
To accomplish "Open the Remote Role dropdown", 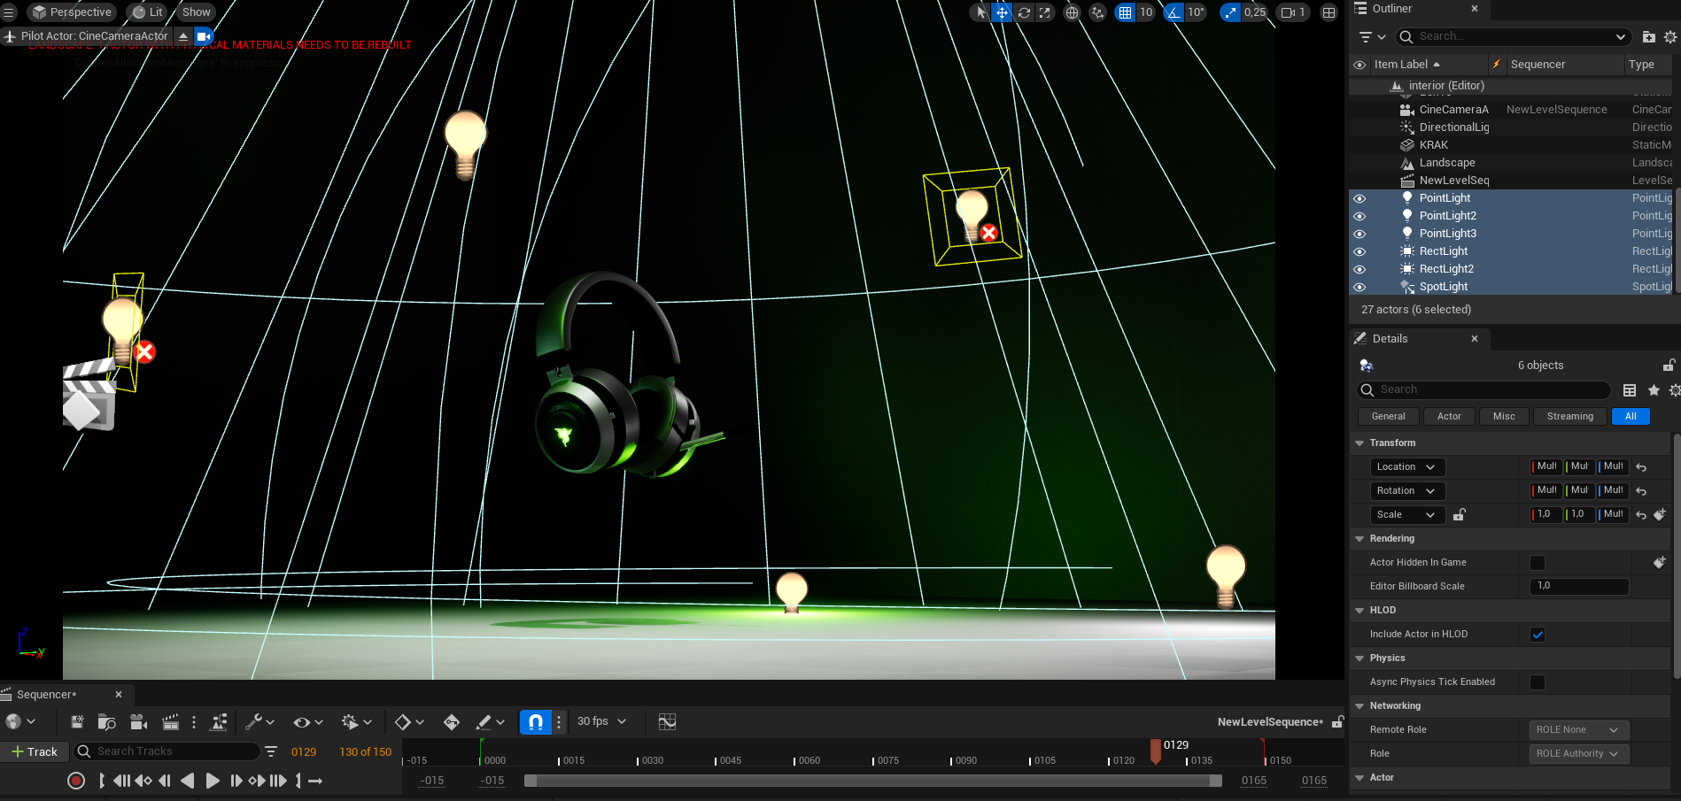I will (x=1579, y=730).
